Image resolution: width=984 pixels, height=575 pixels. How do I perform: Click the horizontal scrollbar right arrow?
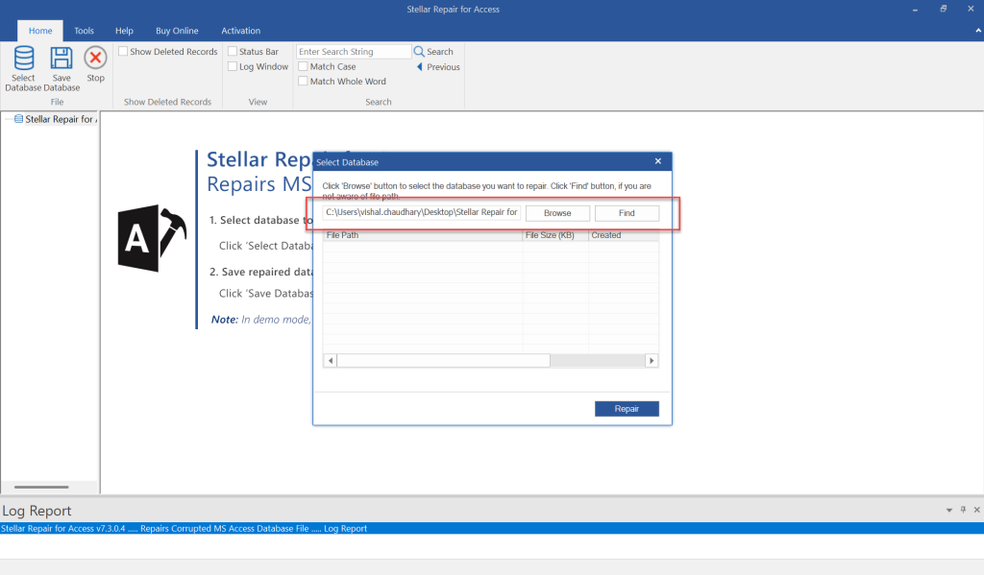652,360
